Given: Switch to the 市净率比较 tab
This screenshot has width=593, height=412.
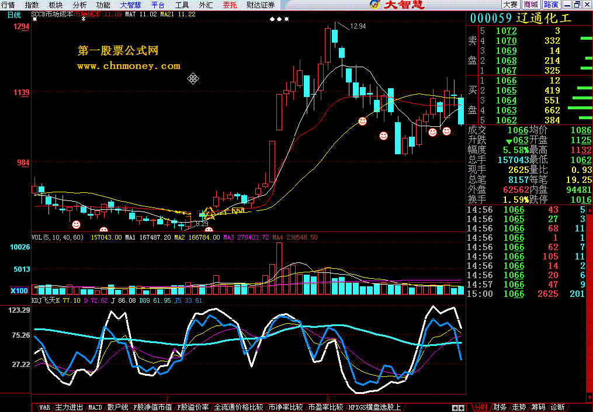Looking at the screenshot, I should point(286,407).
